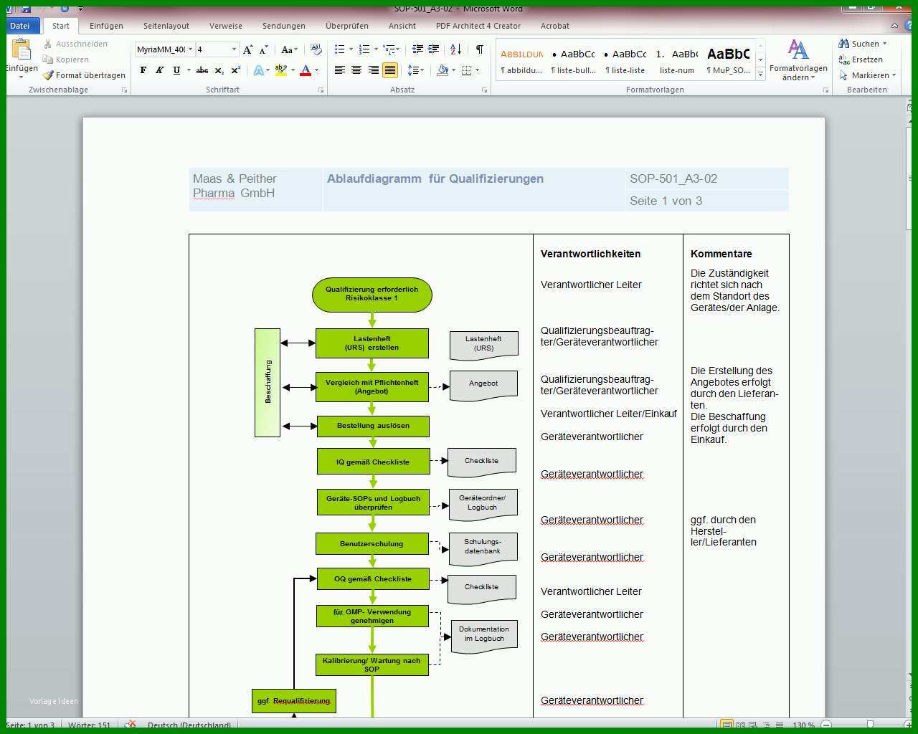Apply the abbildu... style
Viewport: 918px width, 734px height.
(521, 60)
